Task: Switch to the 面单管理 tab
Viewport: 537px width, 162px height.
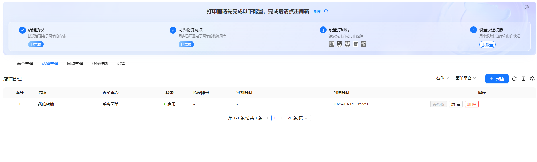Action: pyautogui.click(x=25, y=64)
